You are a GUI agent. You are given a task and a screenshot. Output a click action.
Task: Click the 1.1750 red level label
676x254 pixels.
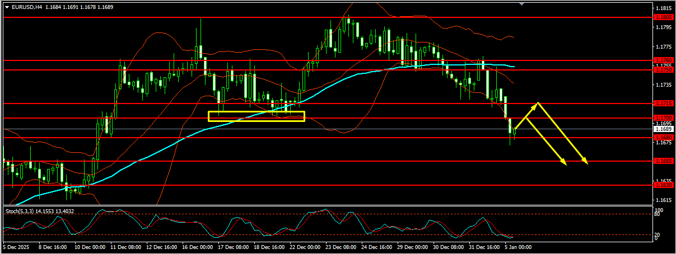pyautogui.click(x=663, y=70)
